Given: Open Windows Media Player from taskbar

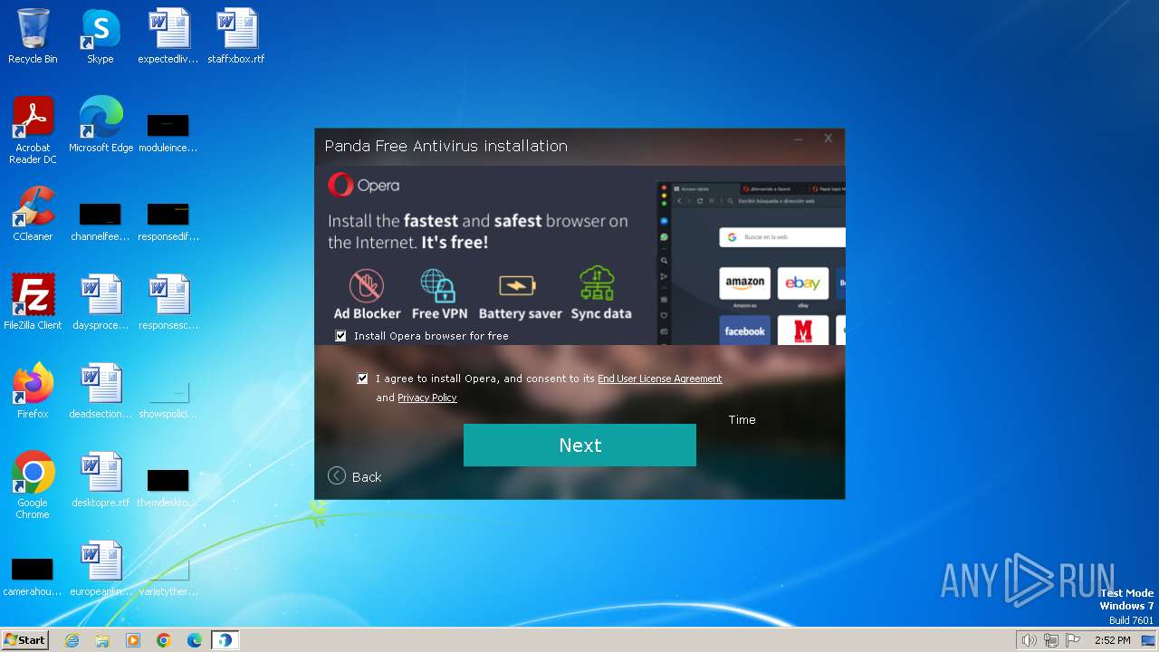Looking at the screenshot, I should pyautogui.click(x=133, y=640).
